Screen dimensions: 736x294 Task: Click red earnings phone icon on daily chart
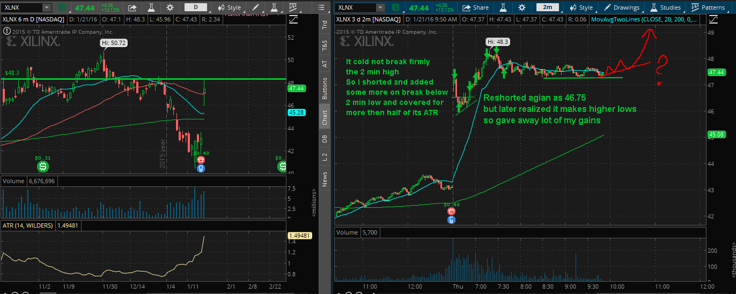tap(201, 160)
